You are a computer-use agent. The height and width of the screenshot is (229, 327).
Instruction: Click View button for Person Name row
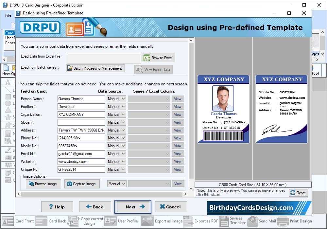(178, 99)
